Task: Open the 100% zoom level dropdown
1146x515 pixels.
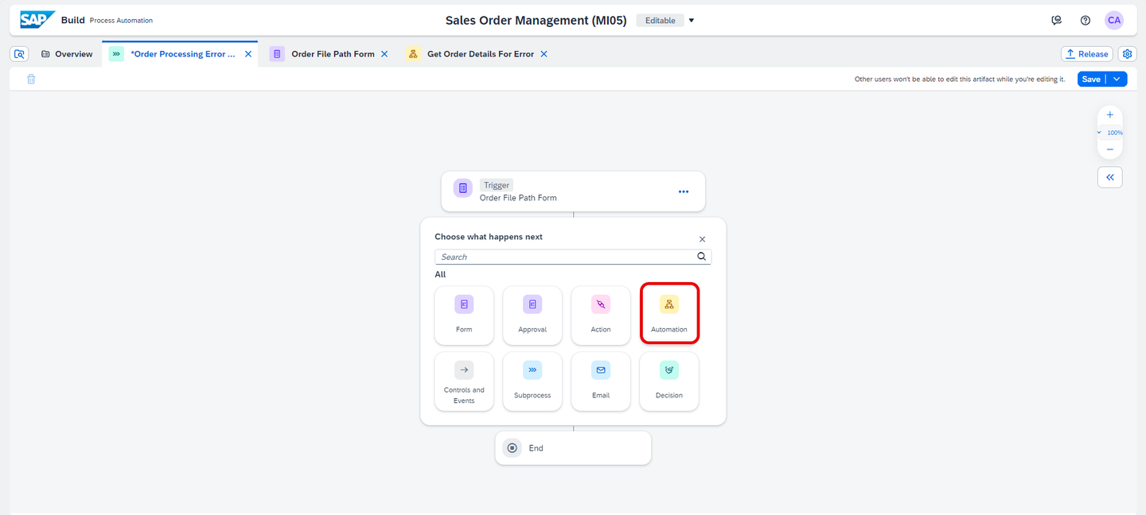Action: (1110, 133)
